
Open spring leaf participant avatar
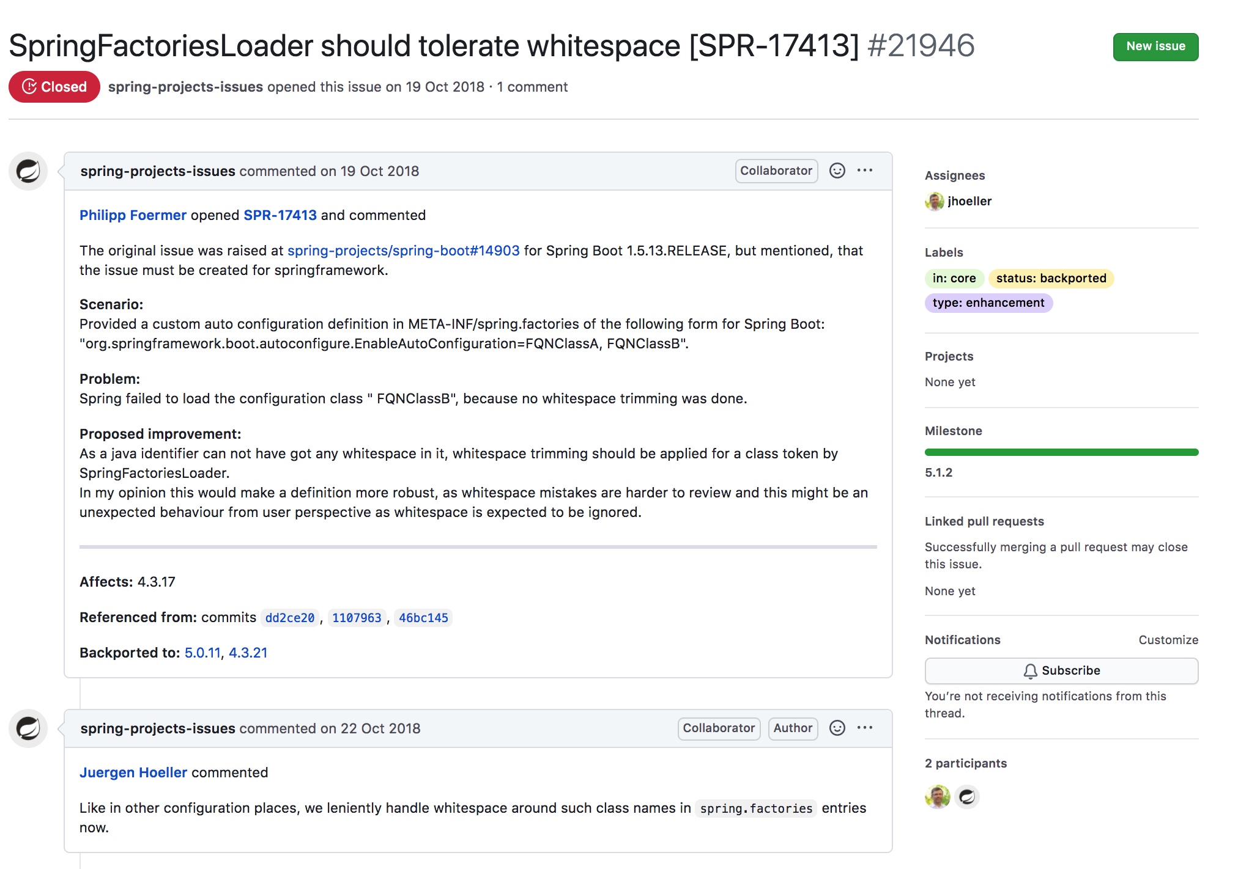pyautogui.click(x=967, y=797)
